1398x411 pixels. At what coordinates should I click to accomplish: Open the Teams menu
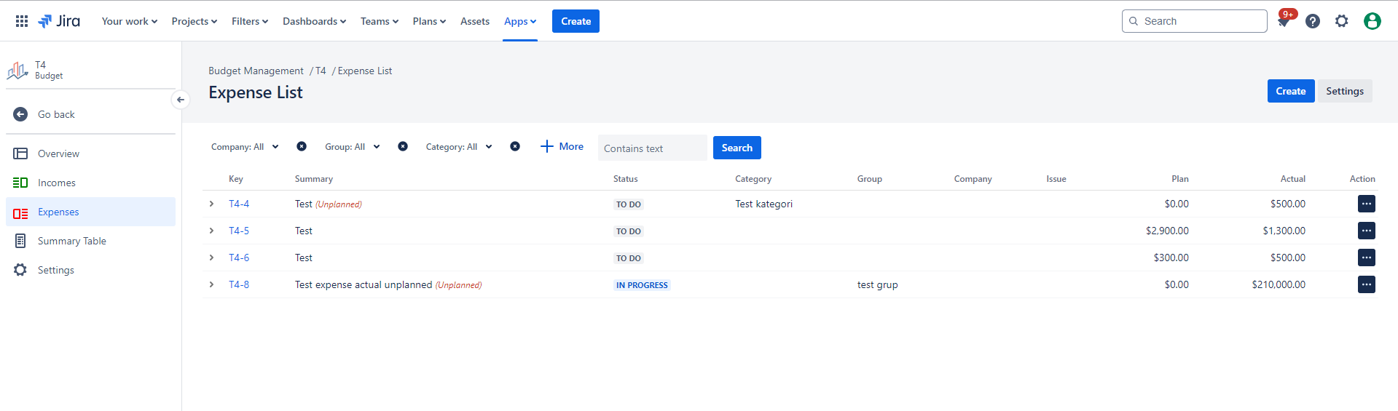[380, 21]
